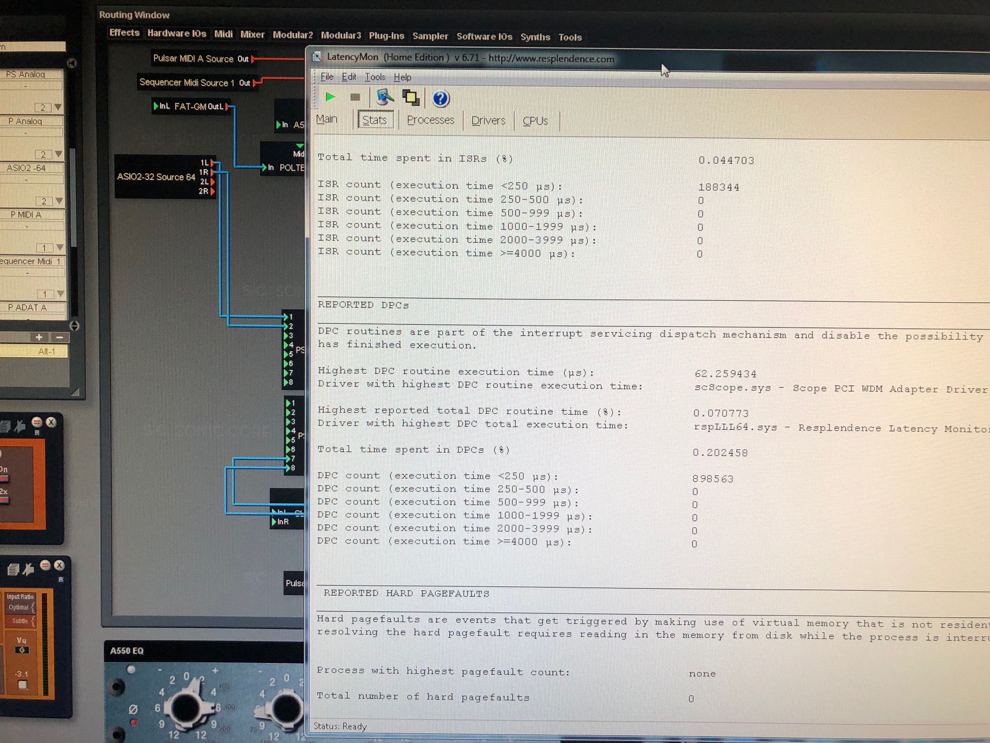Click the round arrow icon above the device list
The width and height of the screenshot is (990, 743).
click(x=72, y=63)
